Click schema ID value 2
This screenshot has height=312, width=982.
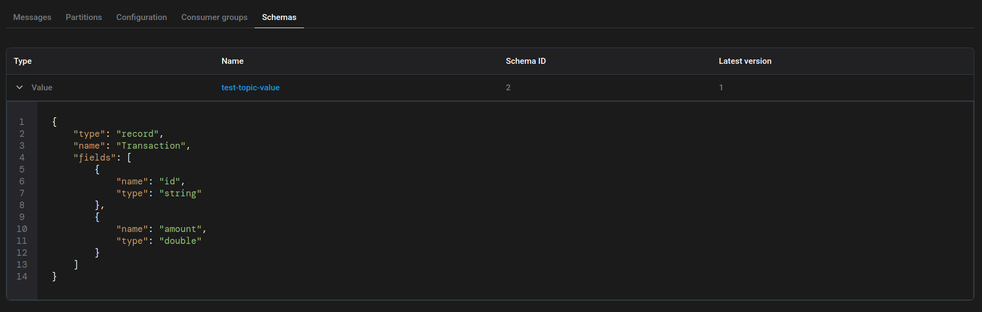click(x=508, y=88)
